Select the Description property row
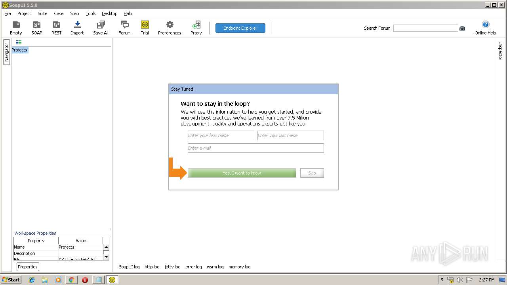 [x=58, y=253]
